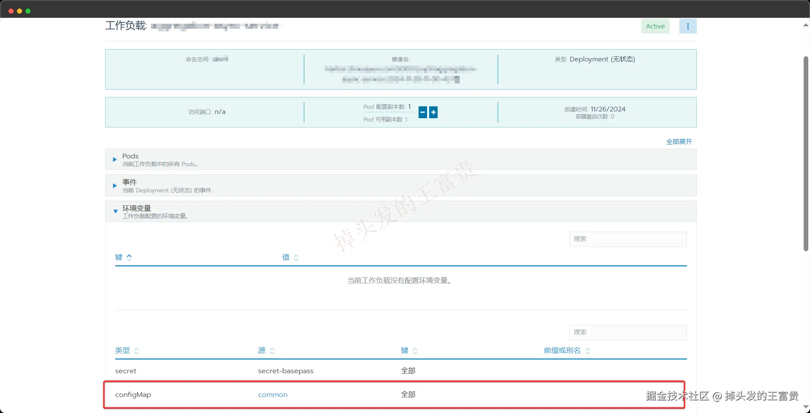The height and width of the screenshot is (413, 810).
Task: Click the Pod 配置副本数 label
Action: click(384, 107)
